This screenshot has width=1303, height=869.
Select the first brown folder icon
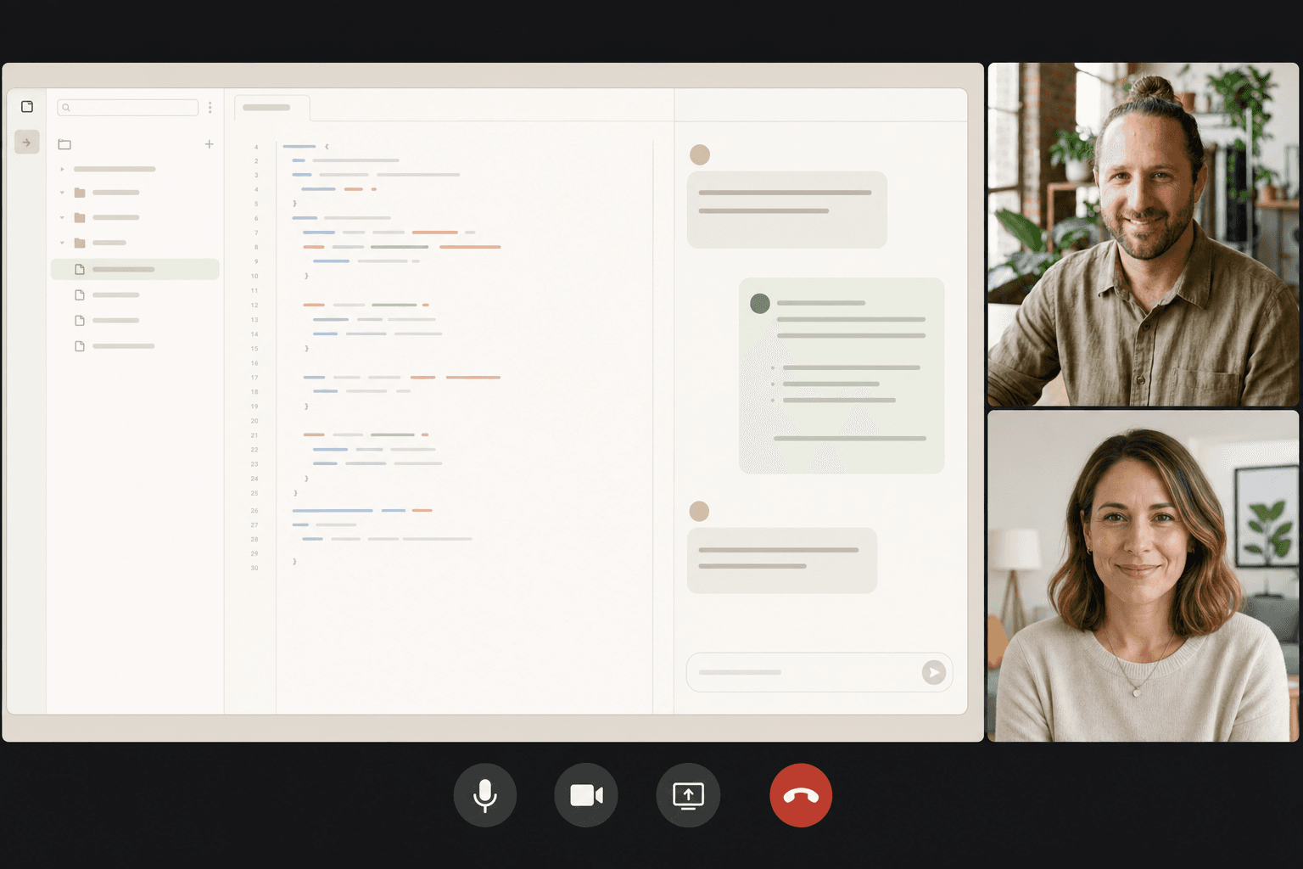80,193
